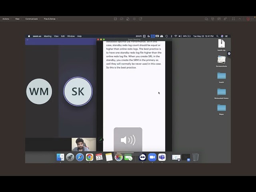Select the Relocated Items folder

tap(221, 93)
